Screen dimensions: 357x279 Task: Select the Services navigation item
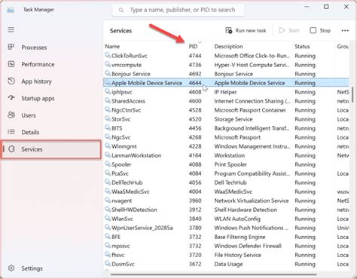[x=51, y=149]
